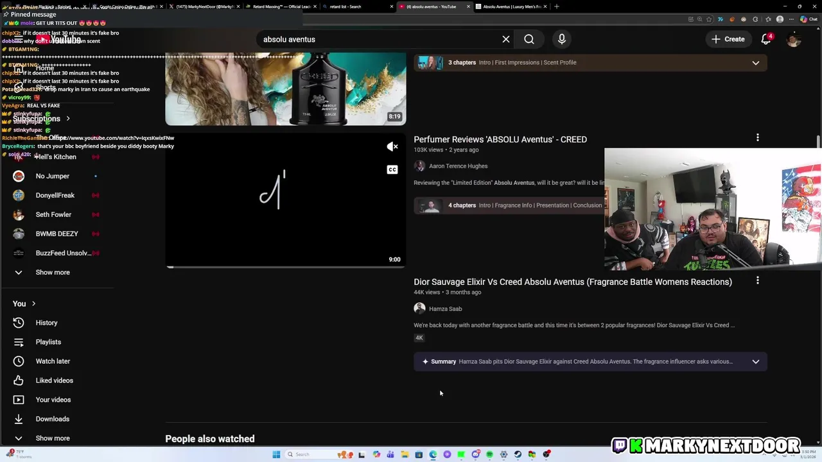Open the You section chevron
The image size is (822, 462).
(33, 304)
